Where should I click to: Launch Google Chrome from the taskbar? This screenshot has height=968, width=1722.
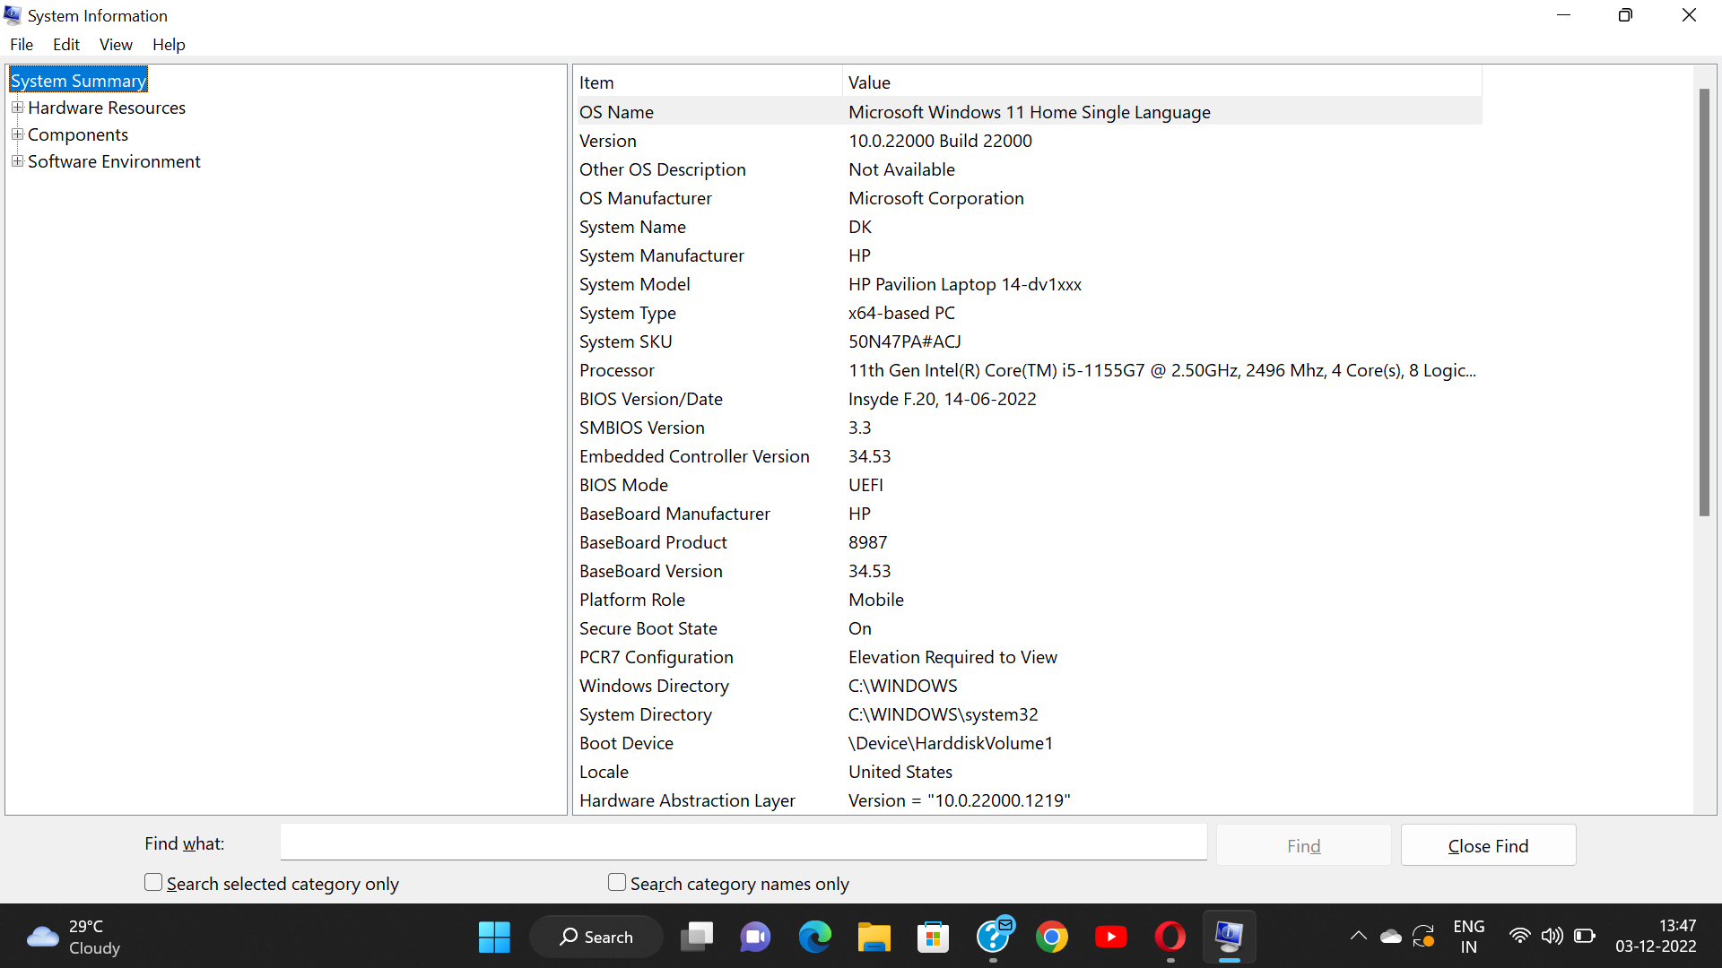[1052, 936]
